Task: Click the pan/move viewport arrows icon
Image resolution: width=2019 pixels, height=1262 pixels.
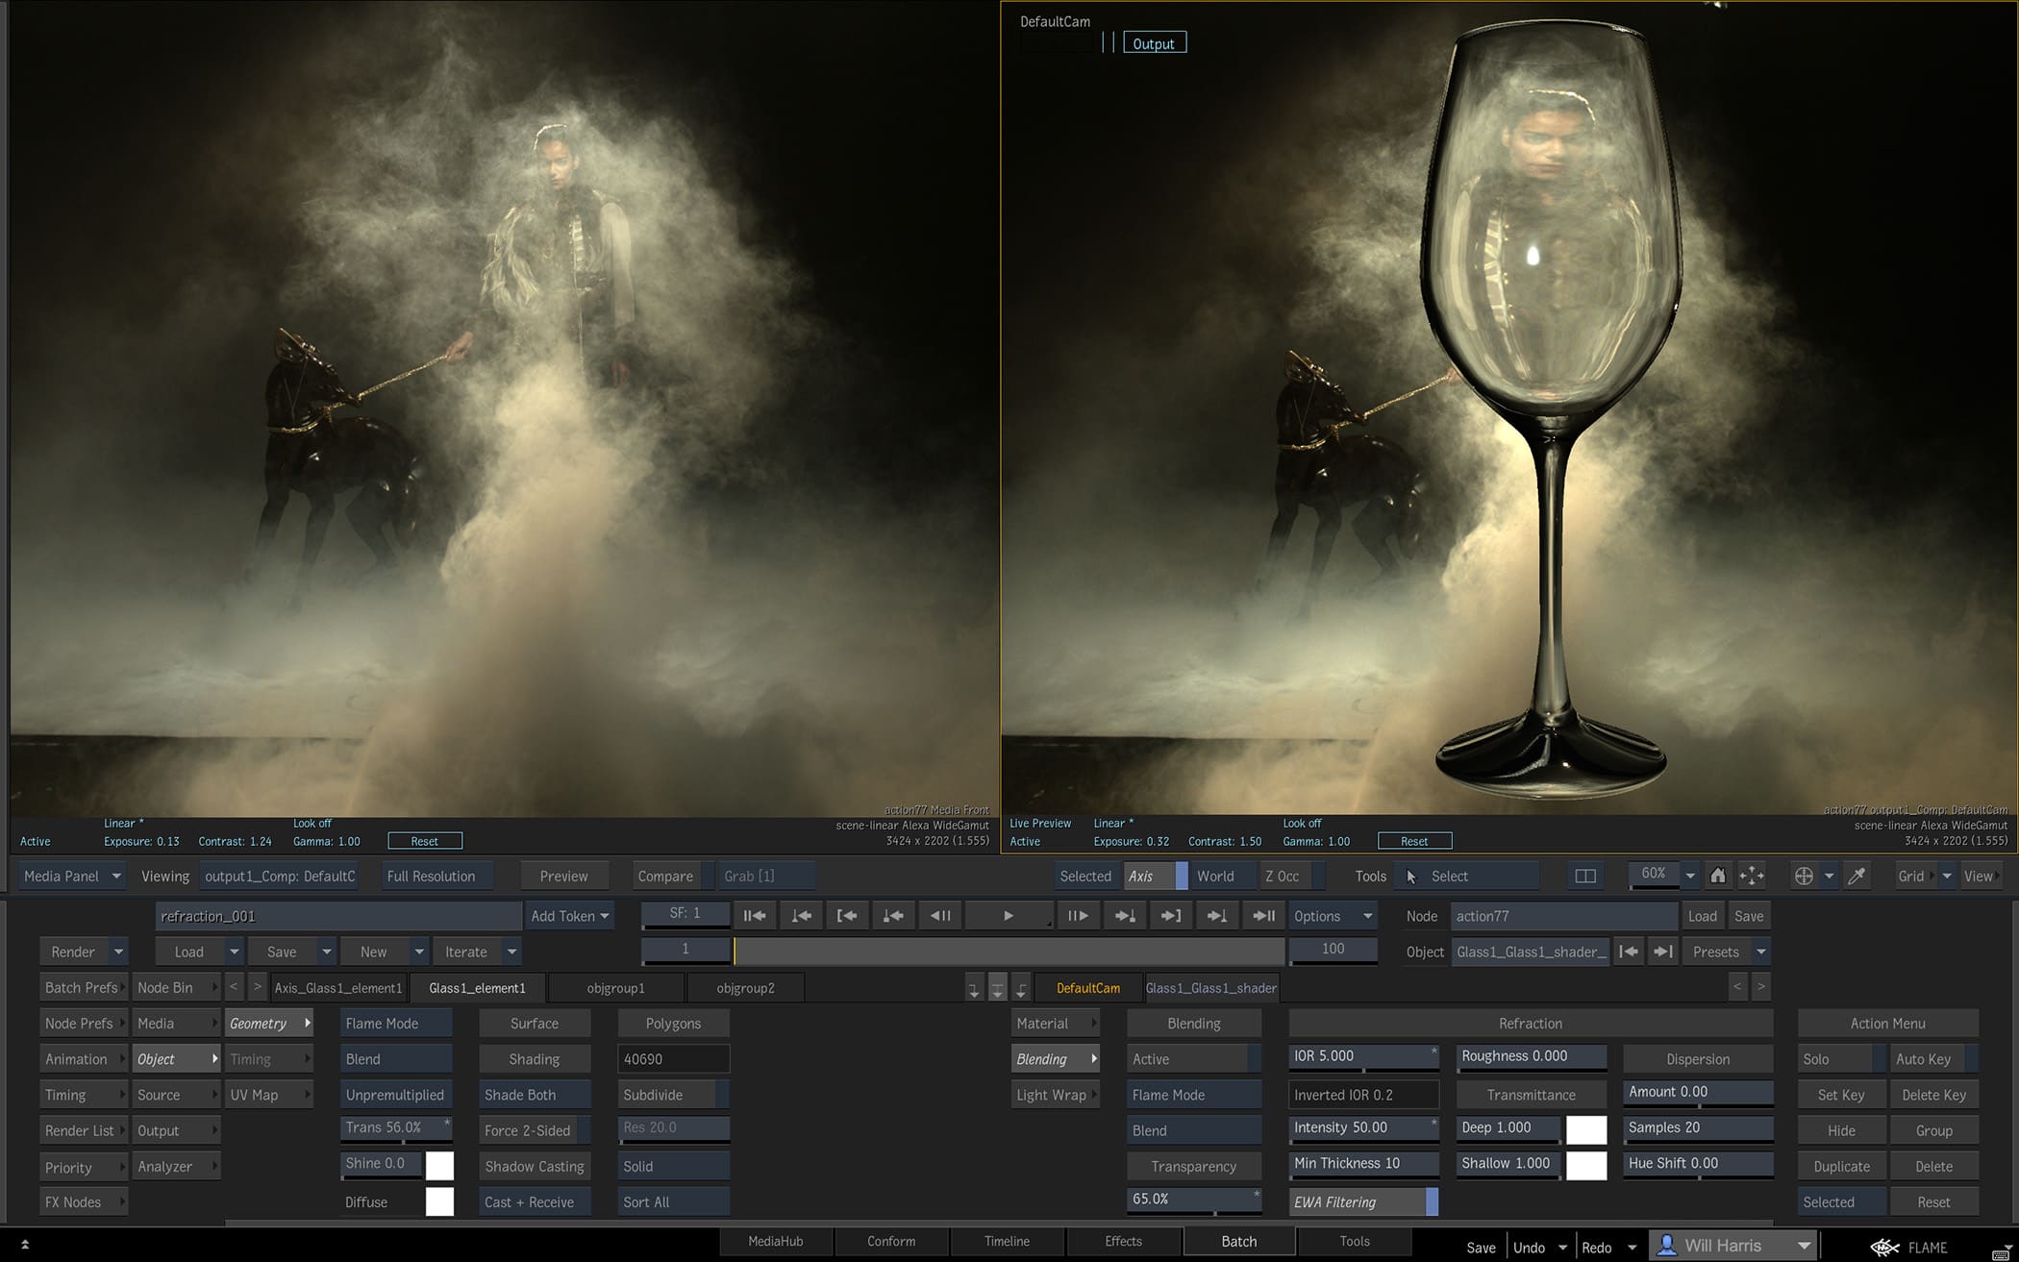Action: [1752, 876]
